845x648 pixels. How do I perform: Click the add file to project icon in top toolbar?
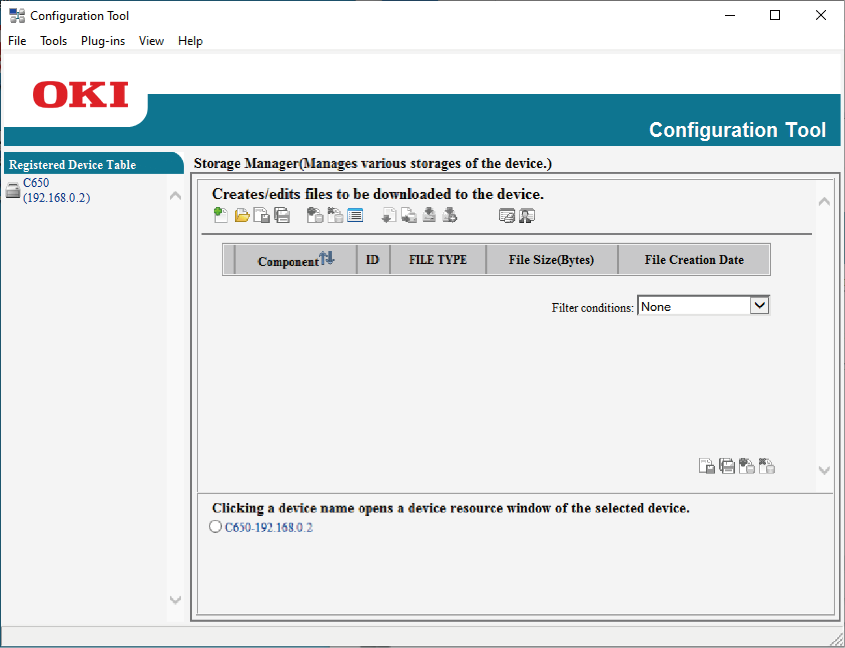(315, 215)
